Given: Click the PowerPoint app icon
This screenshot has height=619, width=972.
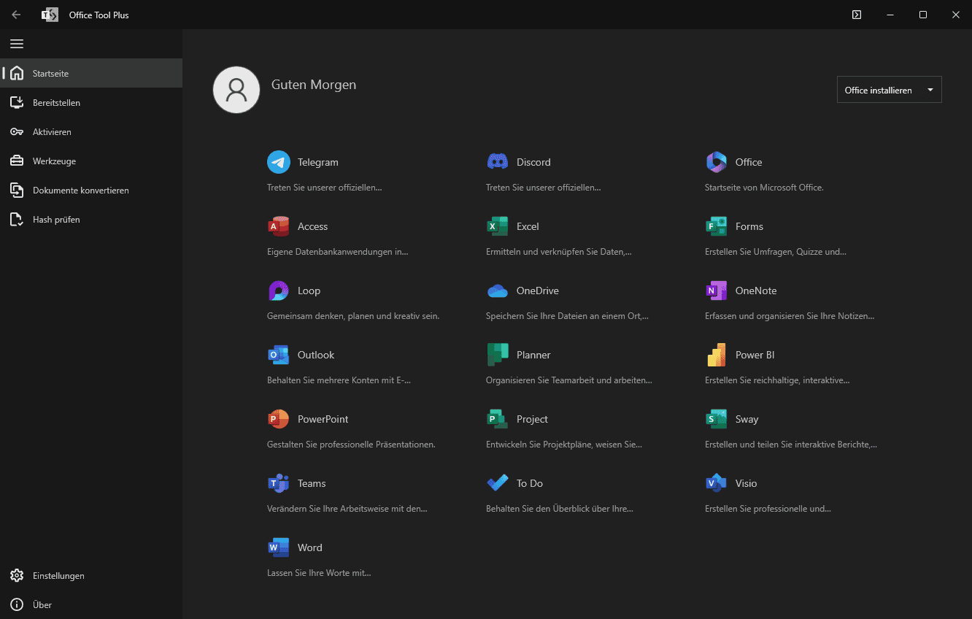Looking at the screenshot, I should coord(279,419).
